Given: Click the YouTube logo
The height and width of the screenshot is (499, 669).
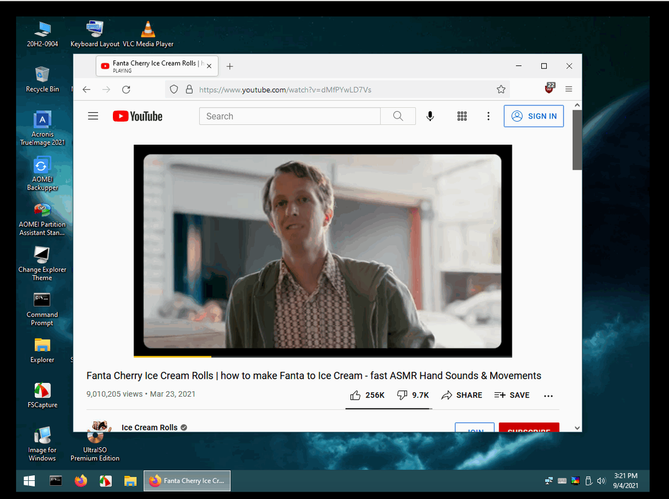Looking at the screenshot, I should pos(137,116).
